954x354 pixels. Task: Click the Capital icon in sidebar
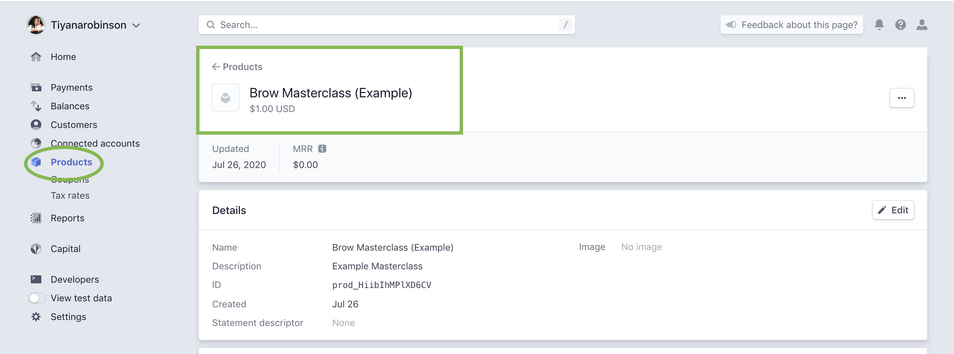(x=36, y=249)
